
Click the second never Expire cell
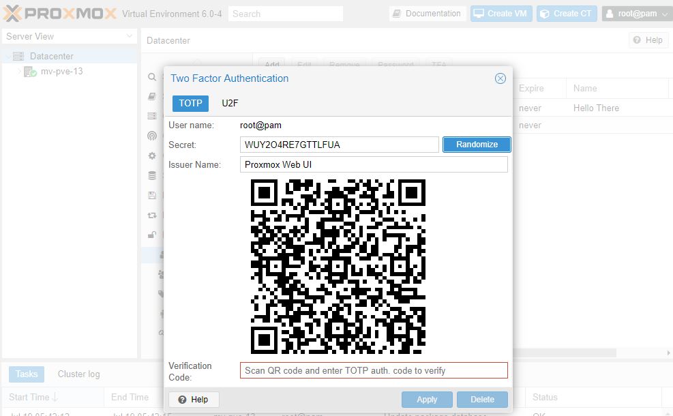coord(530,125)
